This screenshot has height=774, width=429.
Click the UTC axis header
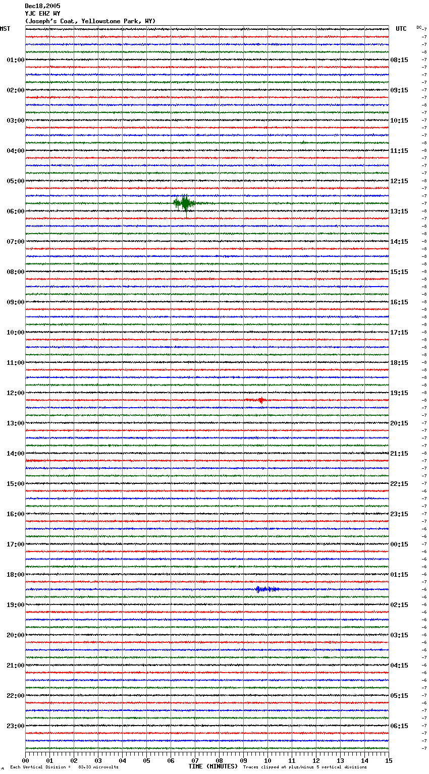pyautogui.click(x=401, y=29)
